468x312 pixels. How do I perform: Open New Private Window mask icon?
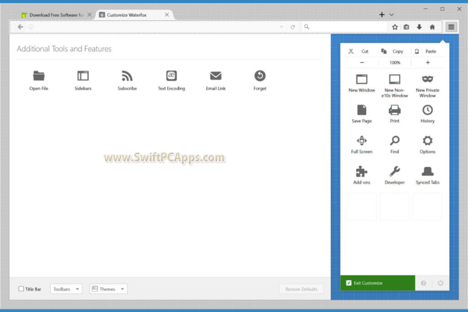[428, 79]
